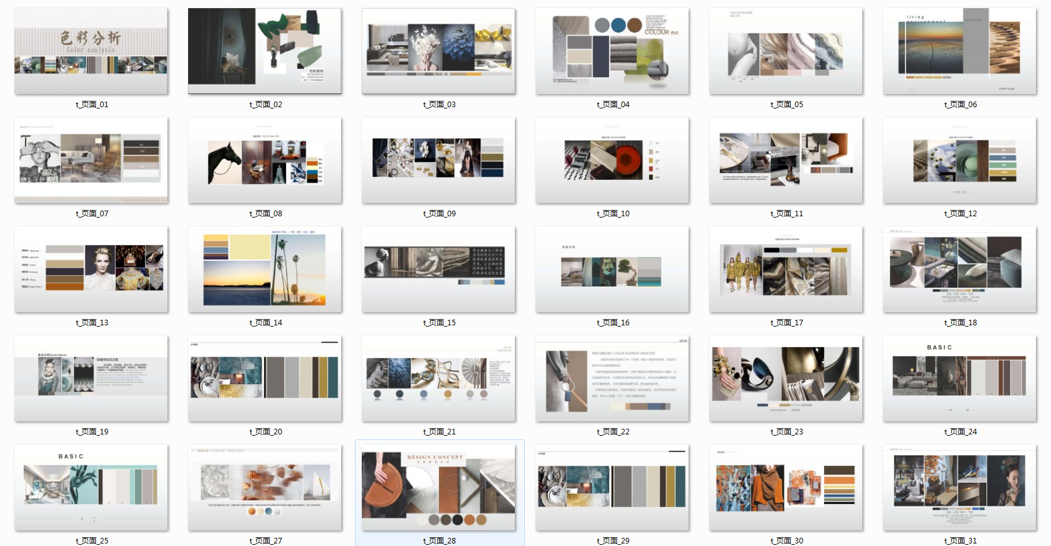Select the t_页面_08 black horse thumbnail
The height and width of the screenshot is (546, 1051).
click(265, 160)
